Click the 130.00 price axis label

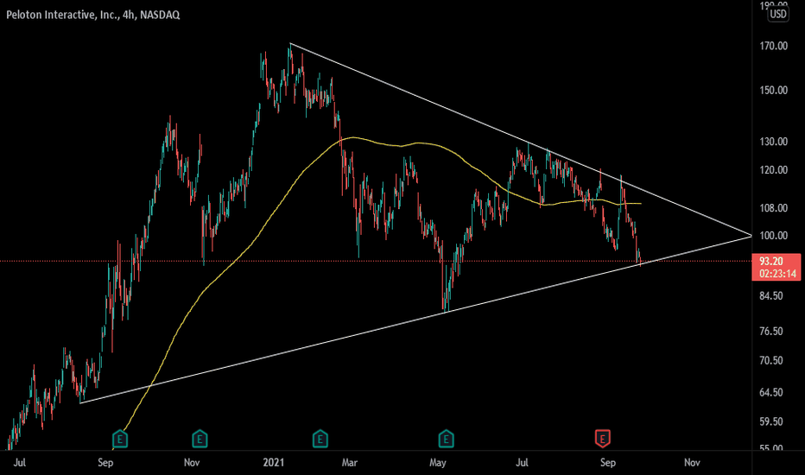coord(774,142)
